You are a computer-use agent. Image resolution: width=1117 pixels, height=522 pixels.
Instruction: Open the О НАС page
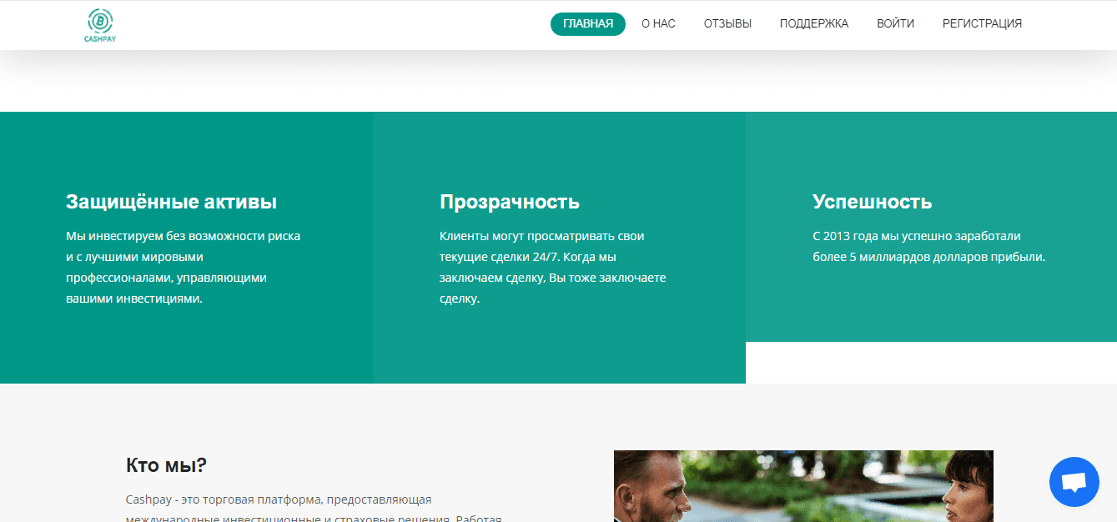658,24
